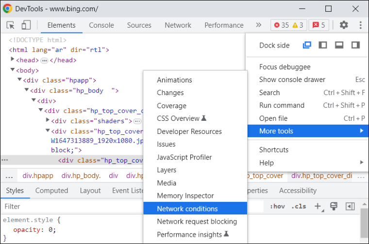Toggle computed styles sidebar icon
This screenshot has height=244, width=369.
tap(350, 206)
